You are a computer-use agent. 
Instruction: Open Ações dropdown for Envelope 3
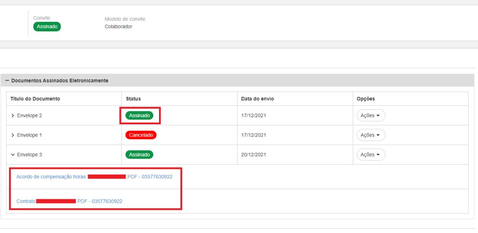370,155
